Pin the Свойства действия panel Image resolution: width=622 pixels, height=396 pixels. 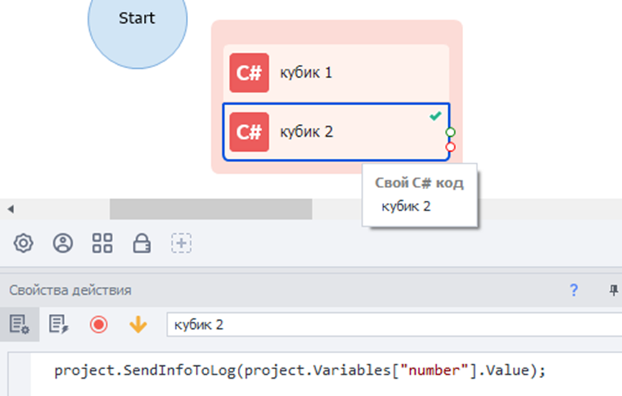[613, 290]
